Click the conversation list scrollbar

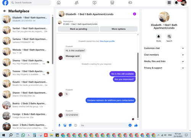pos(53,40)
